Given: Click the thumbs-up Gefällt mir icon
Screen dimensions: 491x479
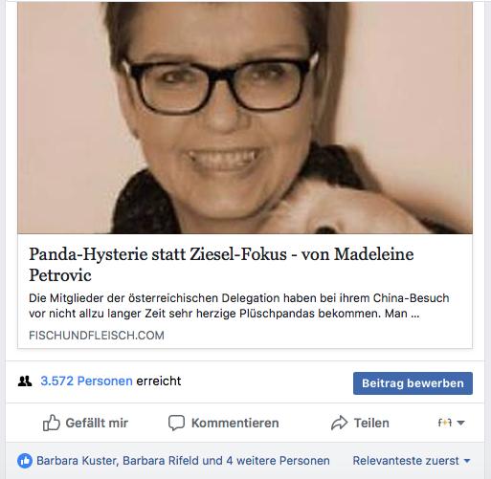Looking at the screenshot, I should [x=52, y=423].
